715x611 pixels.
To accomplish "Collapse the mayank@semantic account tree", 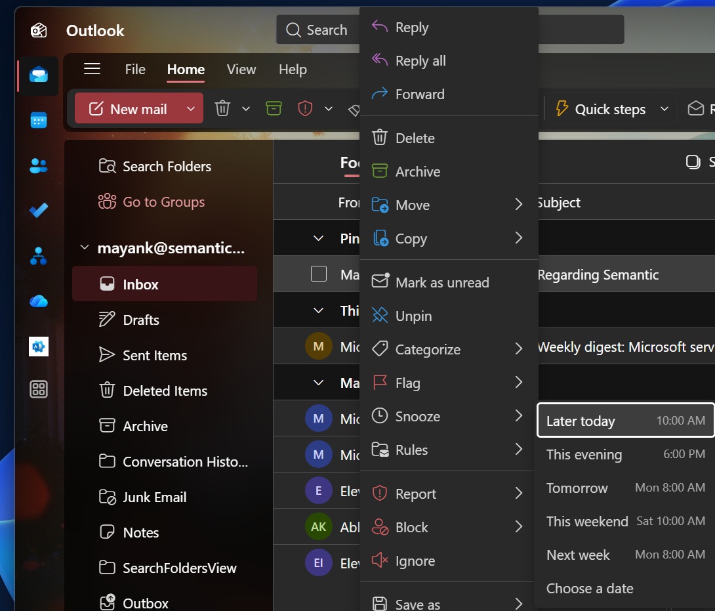I will (85, 247).
